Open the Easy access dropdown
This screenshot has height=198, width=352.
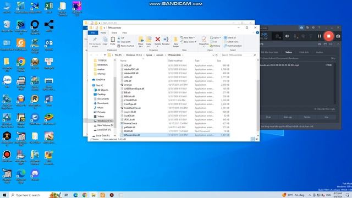click(x=188, y=42)
